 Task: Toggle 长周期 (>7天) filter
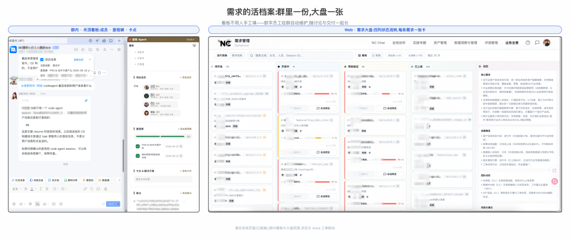click(x=415, y=55)
